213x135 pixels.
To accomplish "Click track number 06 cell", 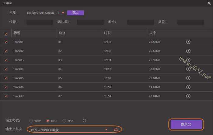I will [60, 87].
